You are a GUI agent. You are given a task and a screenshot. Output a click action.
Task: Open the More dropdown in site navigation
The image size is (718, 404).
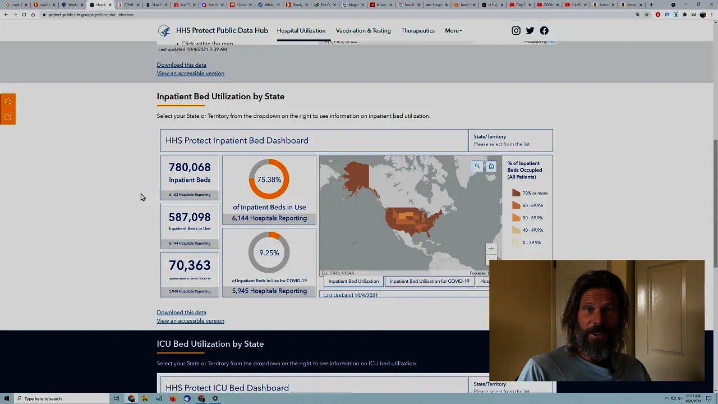click(x=453, y=30)
